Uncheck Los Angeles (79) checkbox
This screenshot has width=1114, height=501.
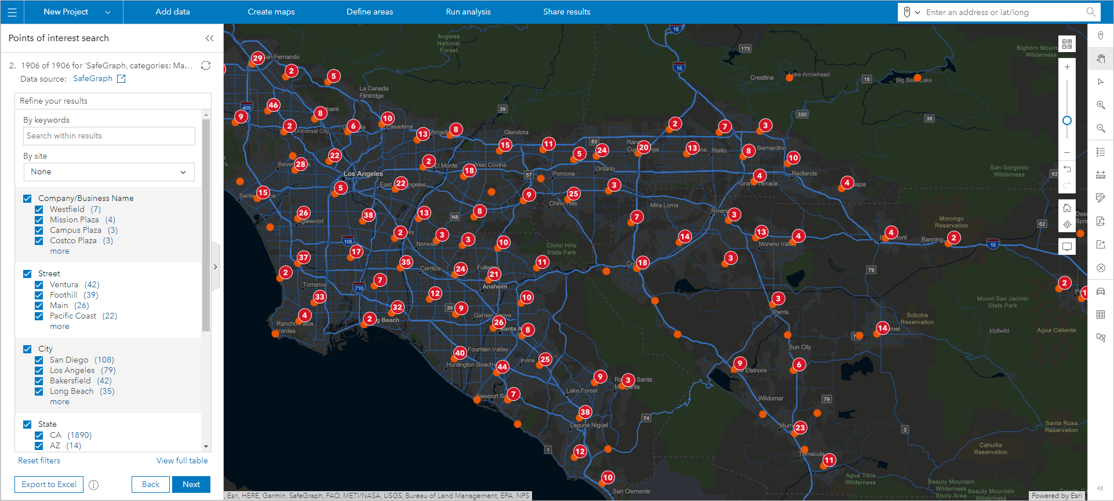(39, 371)
